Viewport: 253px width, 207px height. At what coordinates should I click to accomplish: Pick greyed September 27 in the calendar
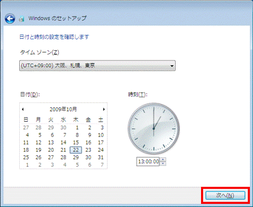tap(26, 128)
